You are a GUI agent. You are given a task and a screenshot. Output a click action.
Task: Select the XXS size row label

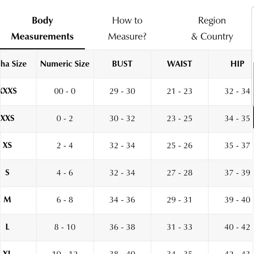[7, 118]
